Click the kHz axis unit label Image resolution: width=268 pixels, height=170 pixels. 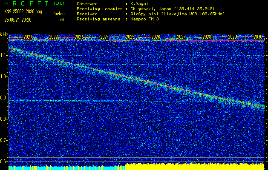coord(4,34)
